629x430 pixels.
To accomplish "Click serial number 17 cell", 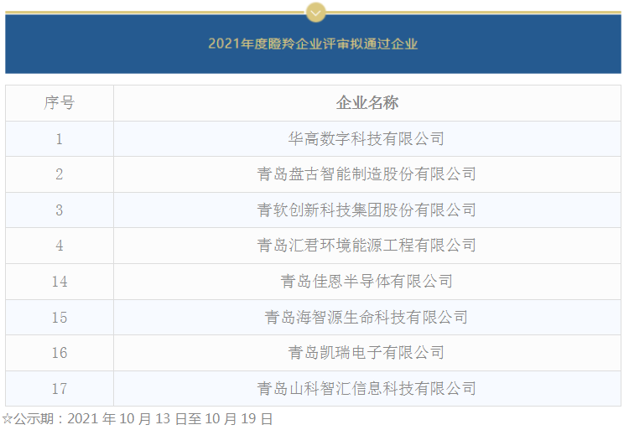I will click(x=60, y=389).
